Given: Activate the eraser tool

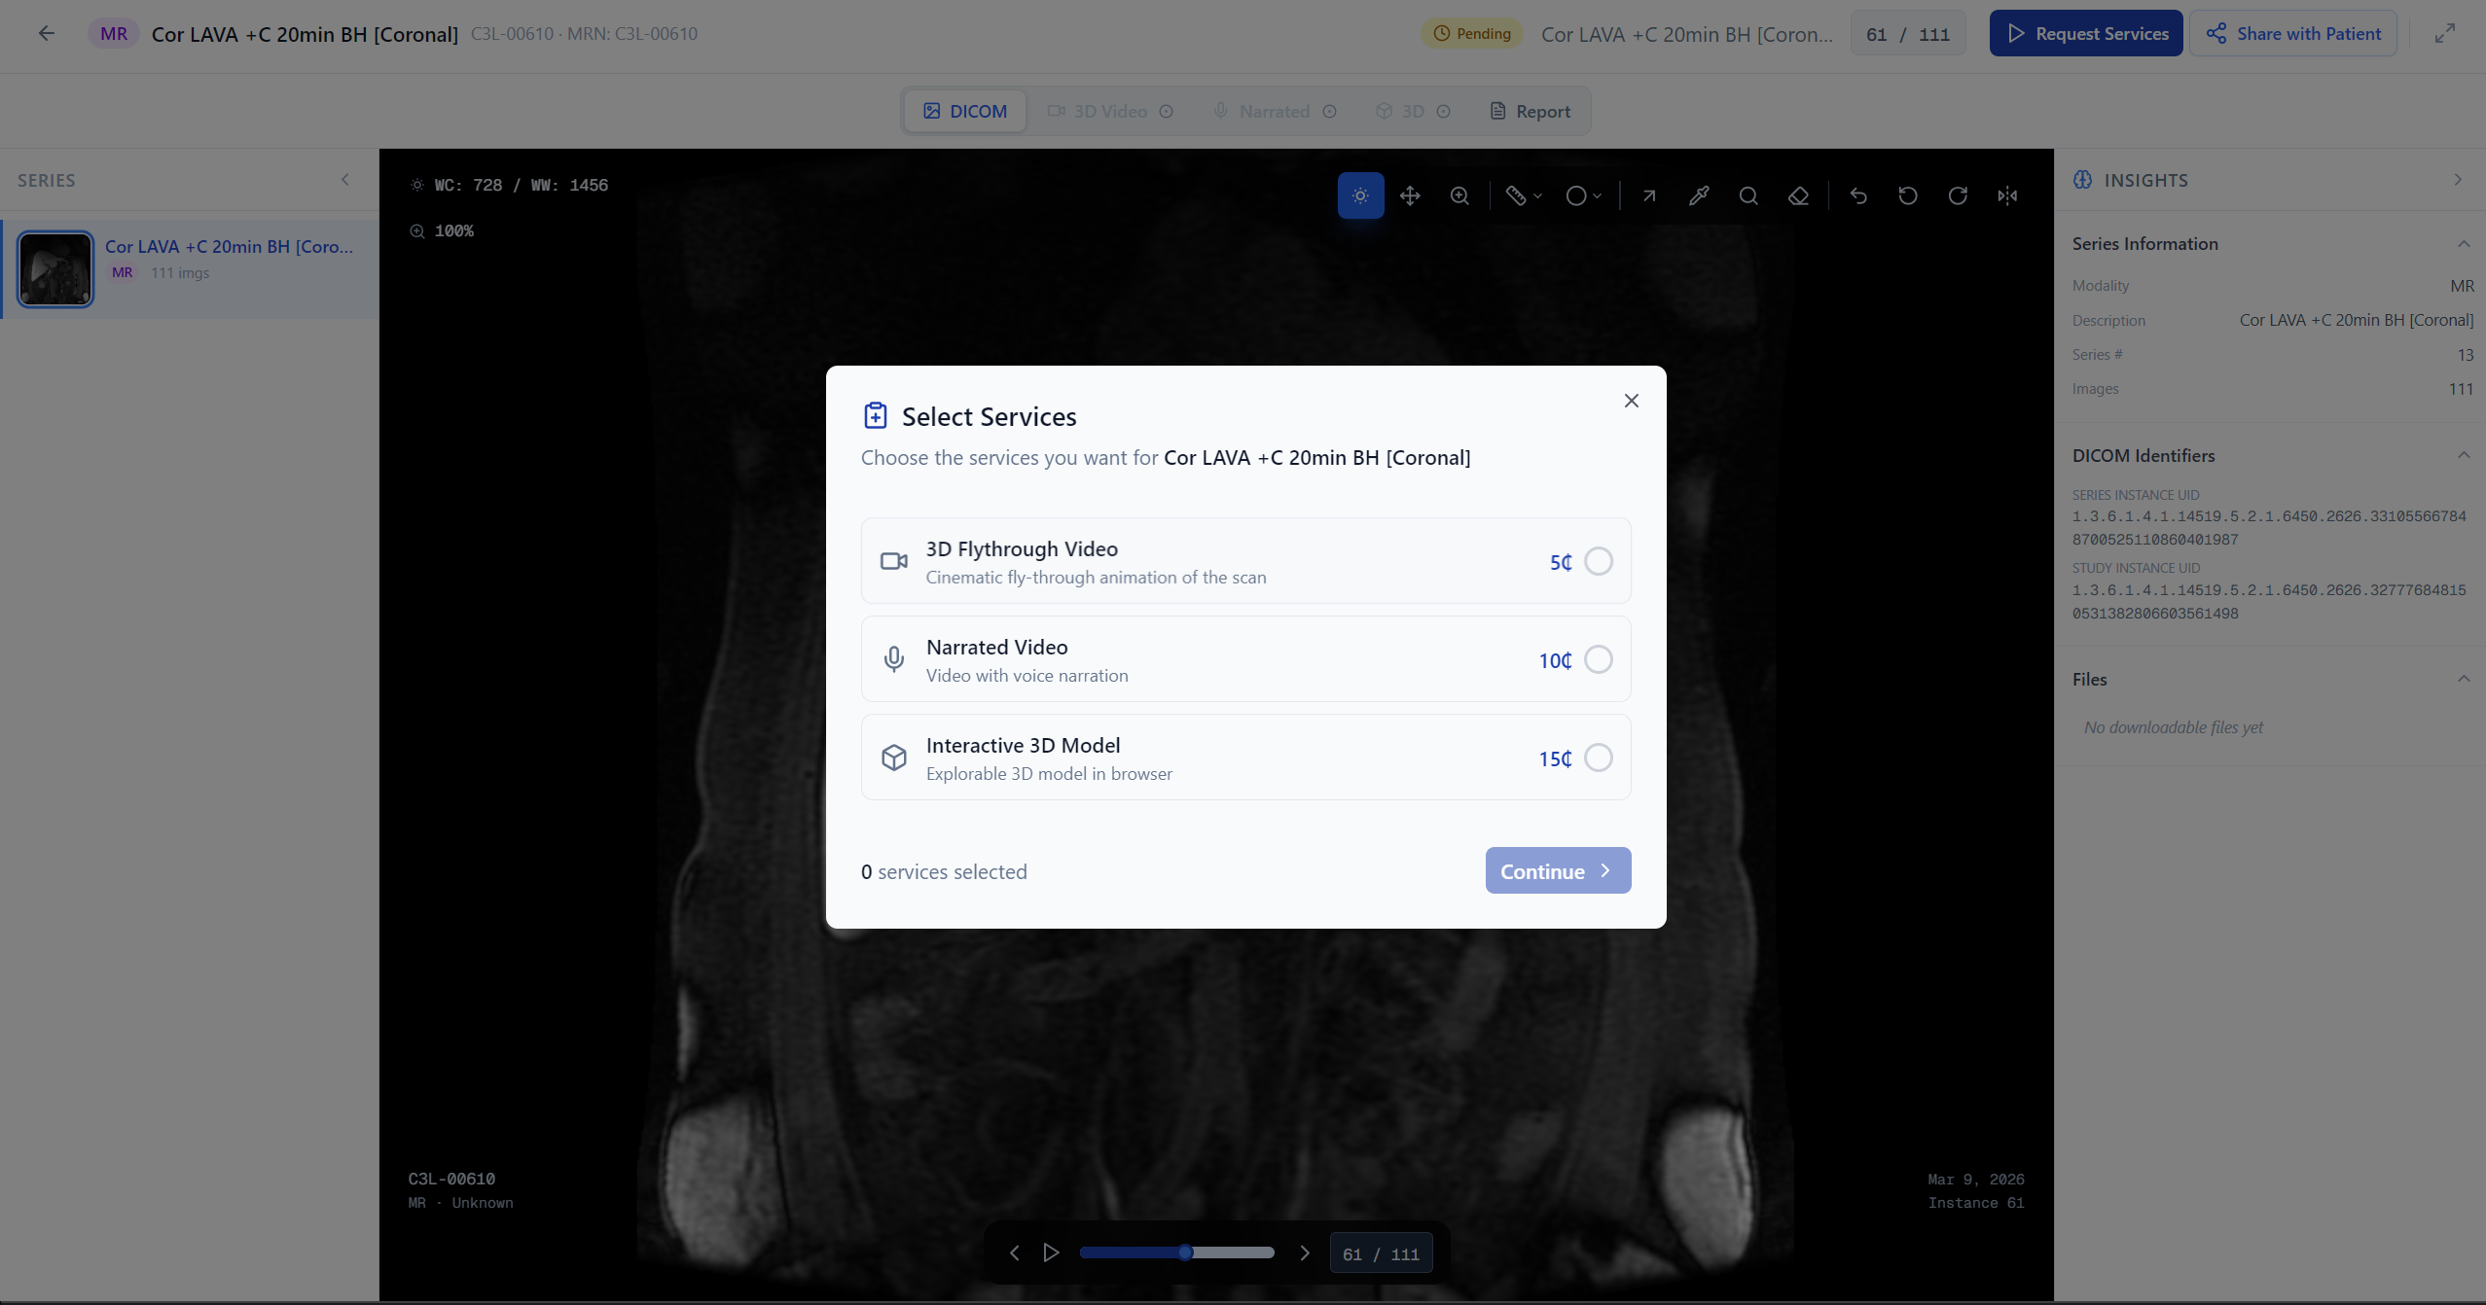Looking at the screenshot, I should [x=1797, y=195].
